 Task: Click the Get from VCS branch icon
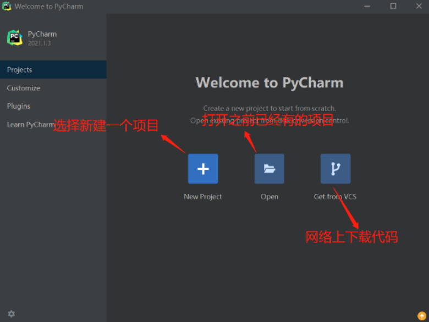335,169
